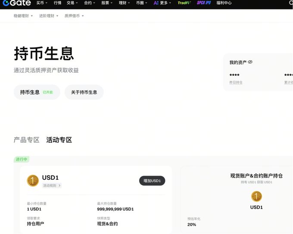Expand the 合约 dropdown
293x234 pixels.
point(90,3)
